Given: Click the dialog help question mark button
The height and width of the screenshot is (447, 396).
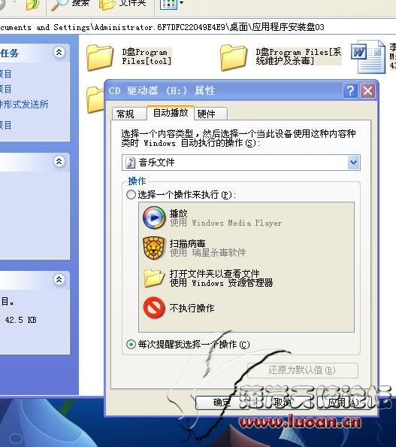Looking at the screenshot, I should point(350,91).
